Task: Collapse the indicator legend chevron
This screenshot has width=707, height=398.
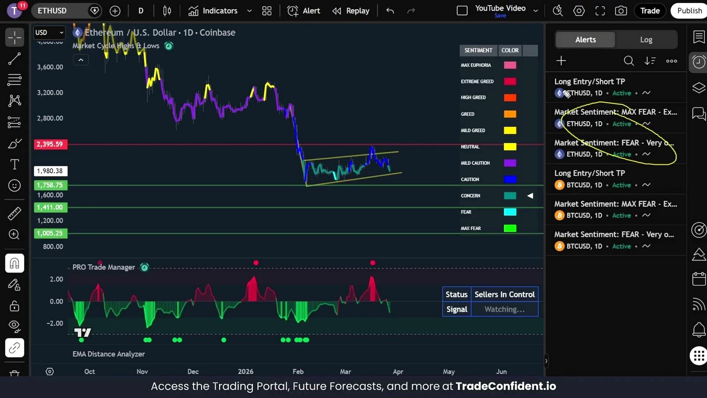Action: [x=81, y=60]
